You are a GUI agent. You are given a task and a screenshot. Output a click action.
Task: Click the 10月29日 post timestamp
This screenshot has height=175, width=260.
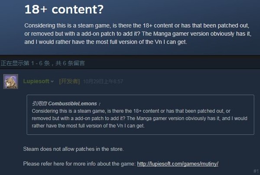pyautogui.click(x=103, y=82)
